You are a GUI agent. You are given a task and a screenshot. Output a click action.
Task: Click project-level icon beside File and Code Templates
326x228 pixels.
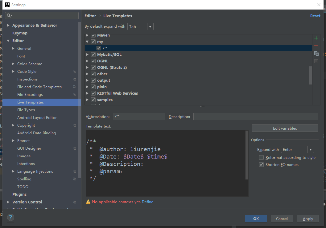(74, 87)
